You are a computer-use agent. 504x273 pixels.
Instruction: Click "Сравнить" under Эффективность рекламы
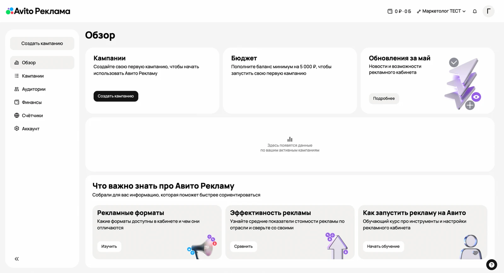[x=243, y=246]
